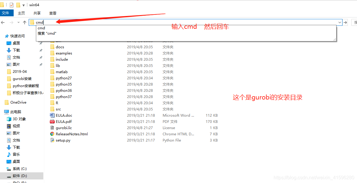This screenshot has height=183, width=357.
Task: Click the R folder icon
Action: [52, 103]
